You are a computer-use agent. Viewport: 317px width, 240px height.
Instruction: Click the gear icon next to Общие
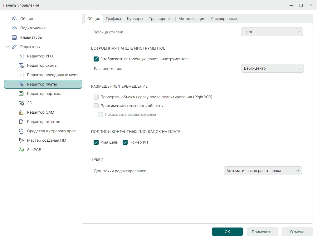[14, 19]
